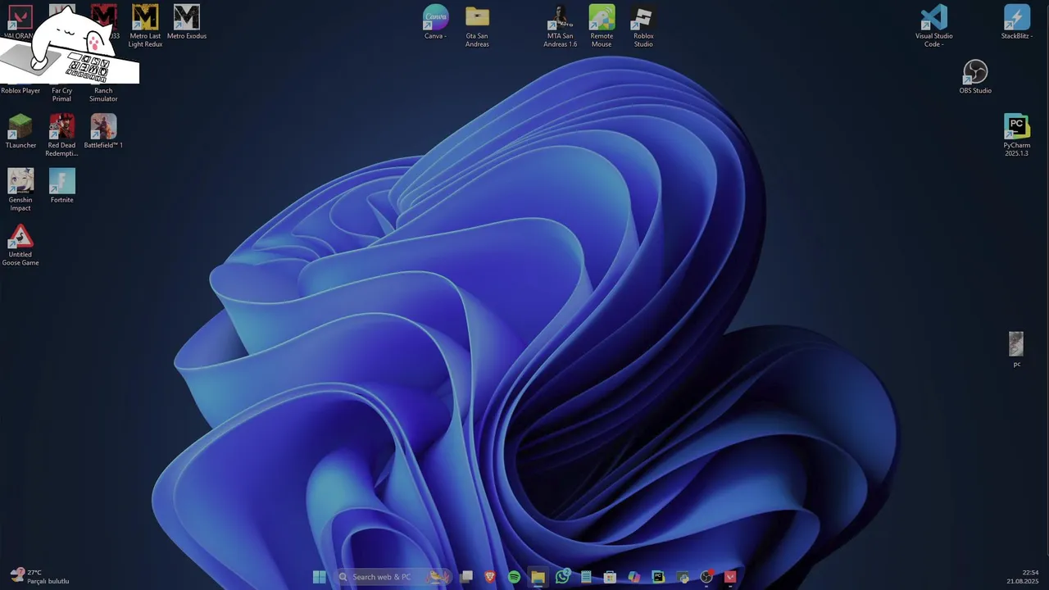
Task: Select the Battlefield 1 shortcut
Action: pyautogui.click(x=103, y=131)
